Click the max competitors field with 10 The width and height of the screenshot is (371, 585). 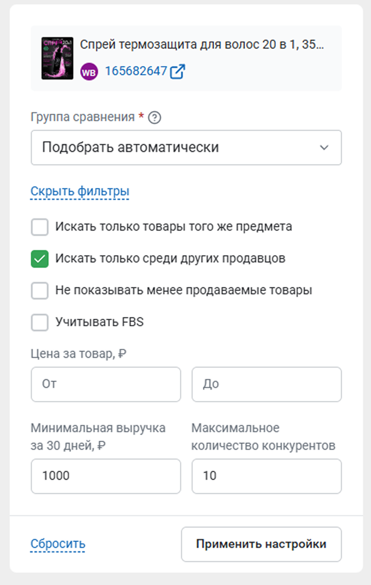point(266,476)
